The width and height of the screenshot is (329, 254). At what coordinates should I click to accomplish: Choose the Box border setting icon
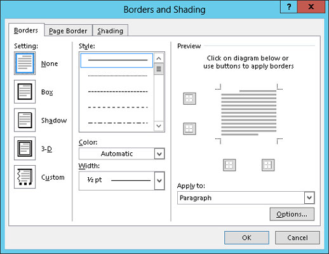(25, 91)
